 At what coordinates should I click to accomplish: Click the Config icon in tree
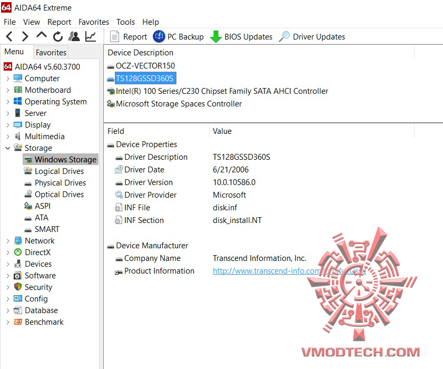click(x=18, y=298)
